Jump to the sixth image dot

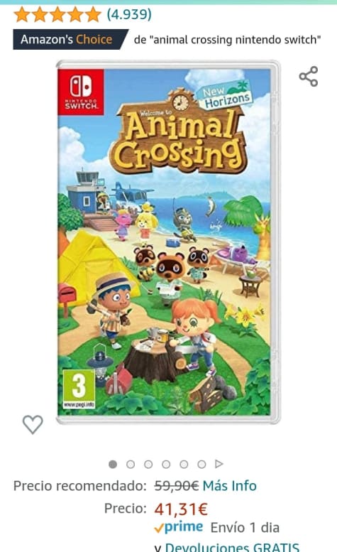(x=201, y=465)
